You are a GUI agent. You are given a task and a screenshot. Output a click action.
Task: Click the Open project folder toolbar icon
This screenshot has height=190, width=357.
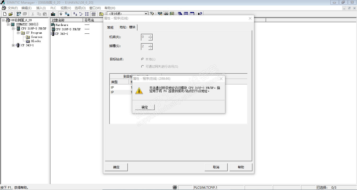pyautogui.click(x=11, y=14)
